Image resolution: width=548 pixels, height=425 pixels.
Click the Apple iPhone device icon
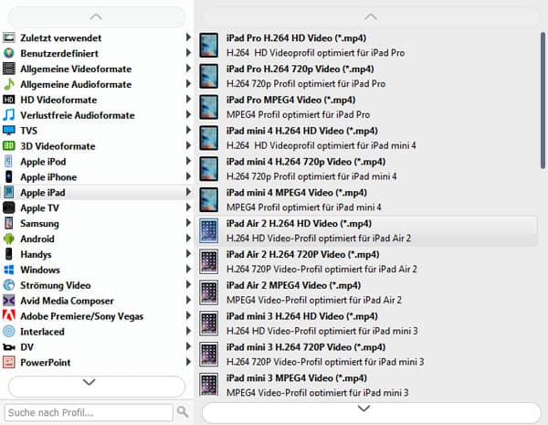pyautogui.click(x=9, y=176)
